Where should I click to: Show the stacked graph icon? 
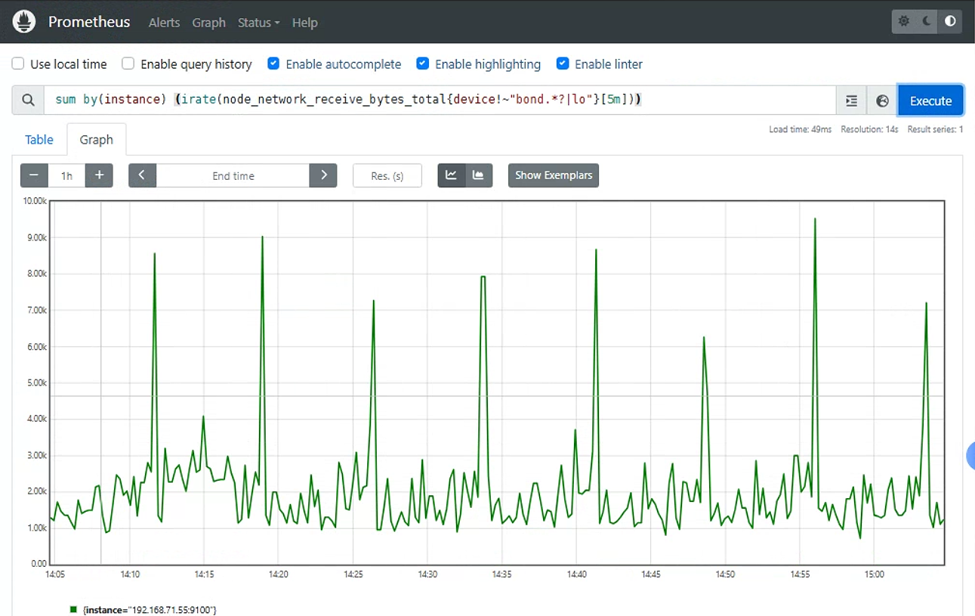pyautogui.click(x=479, y=175)
